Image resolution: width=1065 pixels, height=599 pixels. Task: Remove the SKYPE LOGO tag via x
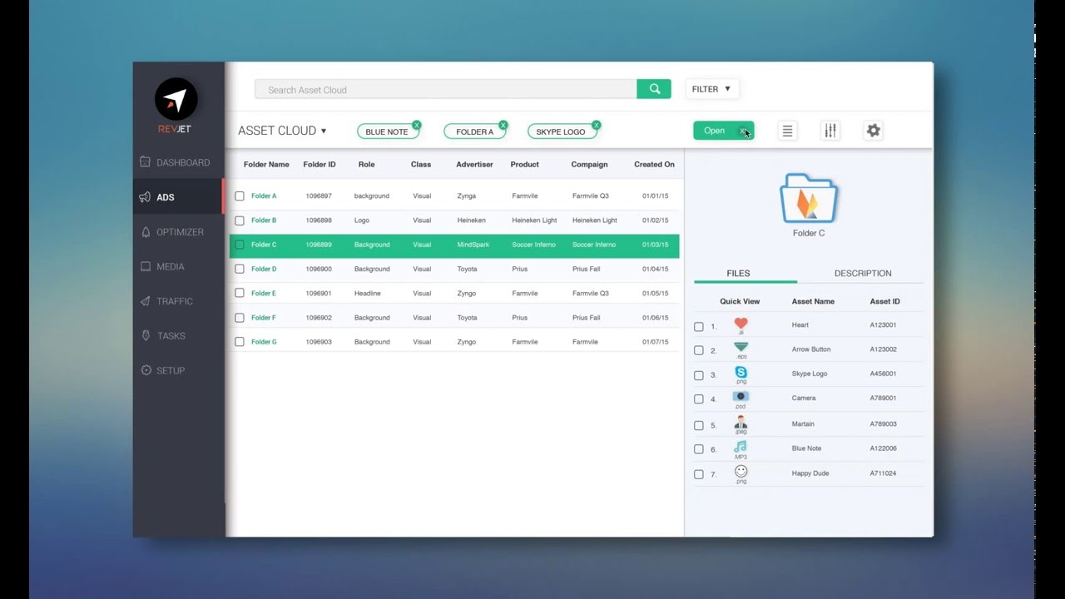597,125
